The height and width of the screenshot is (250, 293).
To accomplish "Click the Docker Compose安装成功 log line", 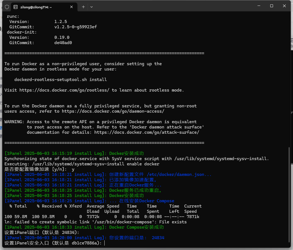I will [x=84, y=227].
